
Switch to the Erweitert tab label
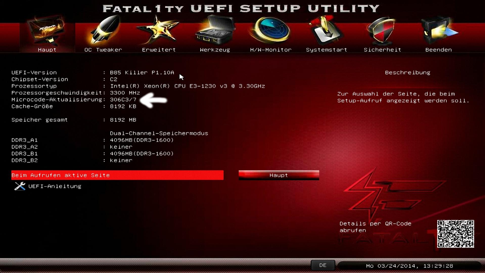[159, 50]
